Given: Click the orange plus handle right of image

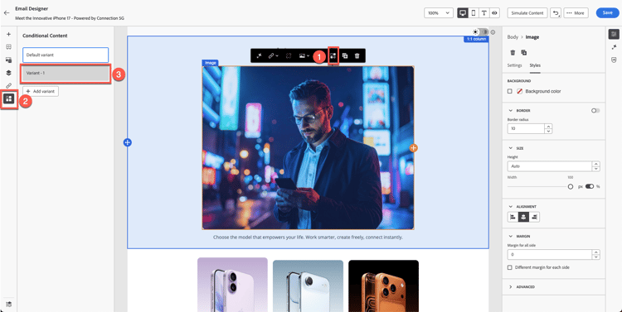Looking at the screenshot, I should click(x=413, y=147).
